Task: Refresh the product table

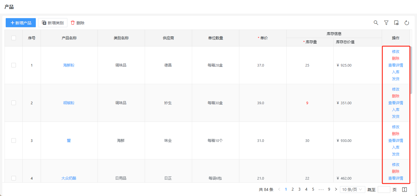Action: click(407, 23)
